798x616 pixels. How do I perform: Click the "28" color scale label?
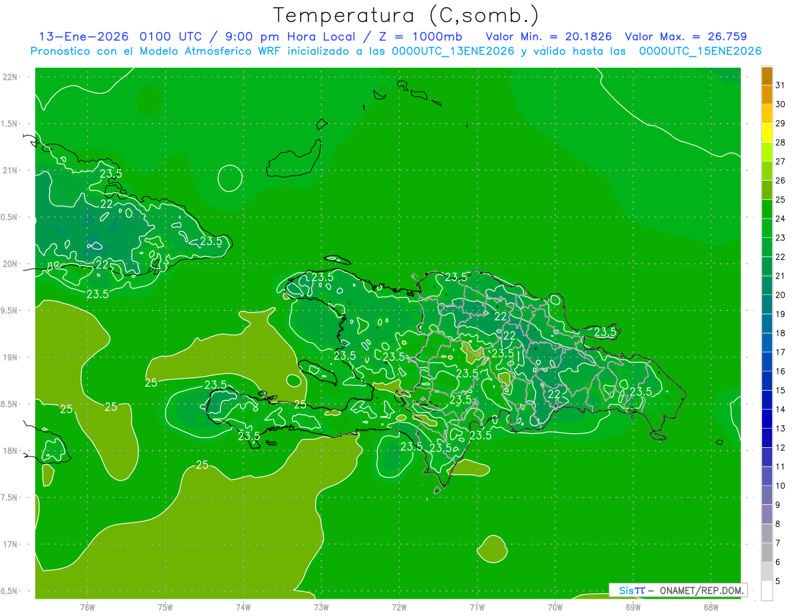coord(781,142)
